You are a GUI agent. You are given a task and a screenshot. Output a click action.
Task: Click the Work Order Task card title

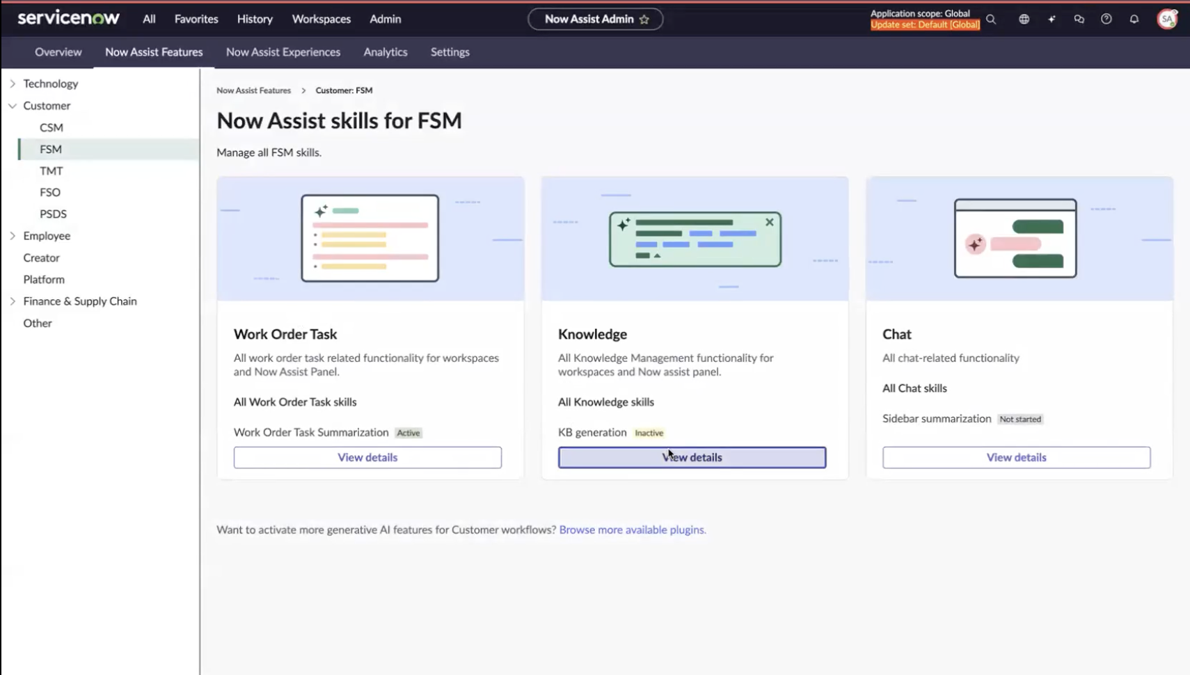285,334
